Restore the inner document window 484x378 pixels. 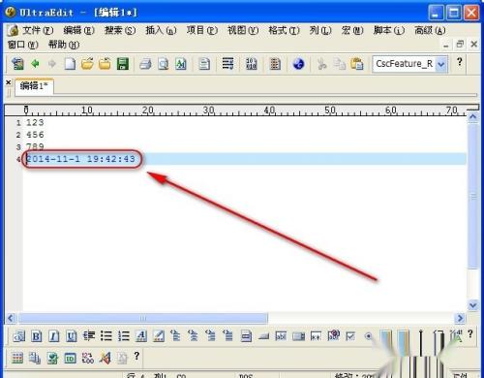[x=460, y=45]
